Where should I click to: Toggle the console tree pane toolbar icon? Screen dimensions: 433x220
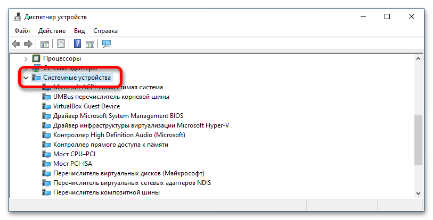point(45,44)
